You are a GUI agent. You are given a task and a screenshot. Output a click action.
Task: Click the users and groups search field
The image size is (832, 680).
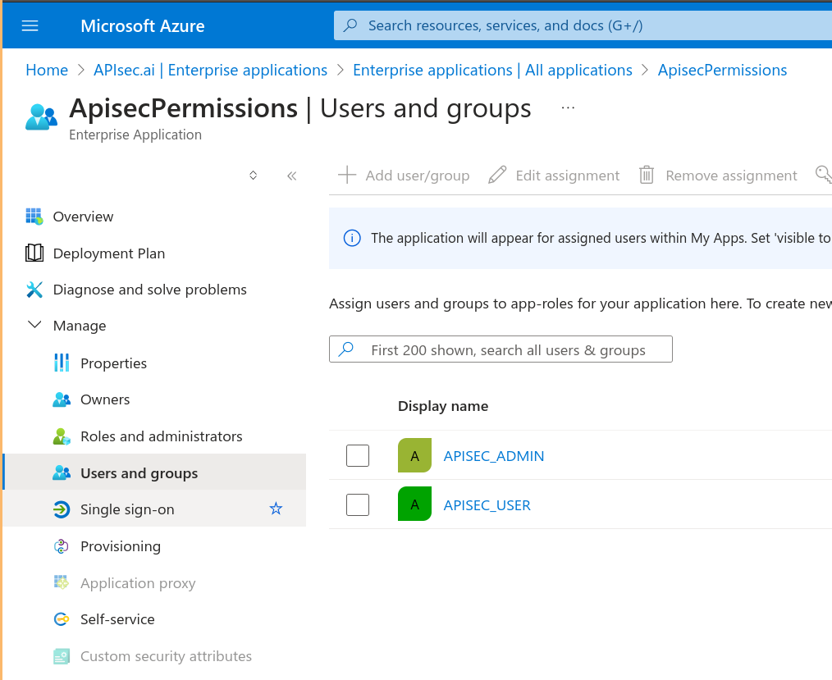pyautogui.click(x=509, y=350)
